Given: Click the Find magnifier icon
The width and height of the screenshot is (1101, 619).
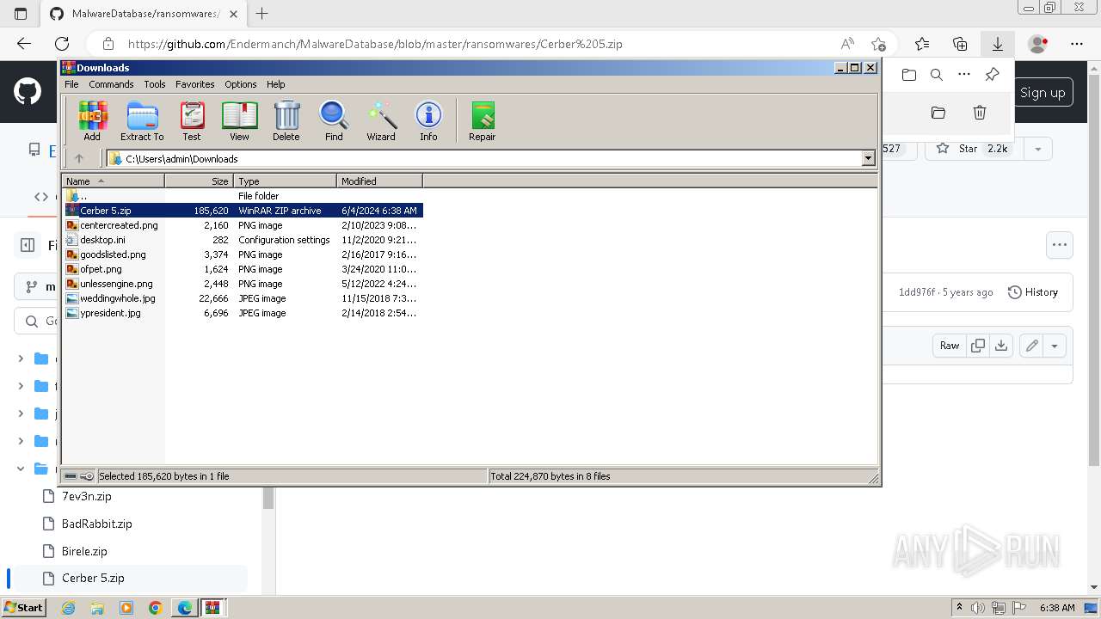Looking at the screenshot, I should [334, 120].
